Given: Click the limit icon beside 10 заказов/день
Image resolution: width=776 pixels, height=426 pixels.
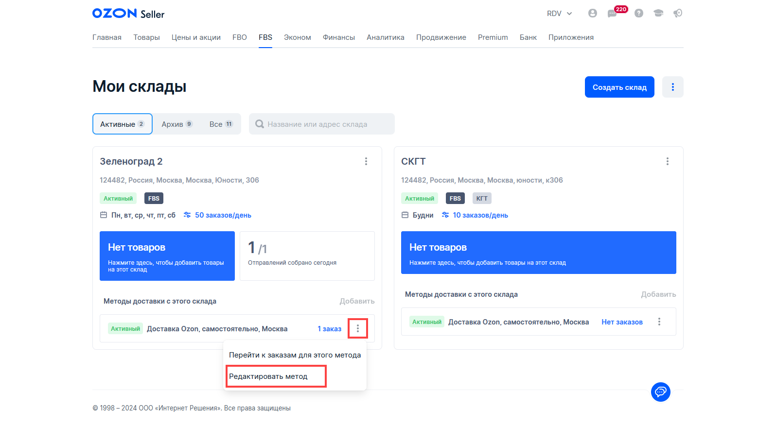Looking at the screenshot, I should [x=445, y=215].
